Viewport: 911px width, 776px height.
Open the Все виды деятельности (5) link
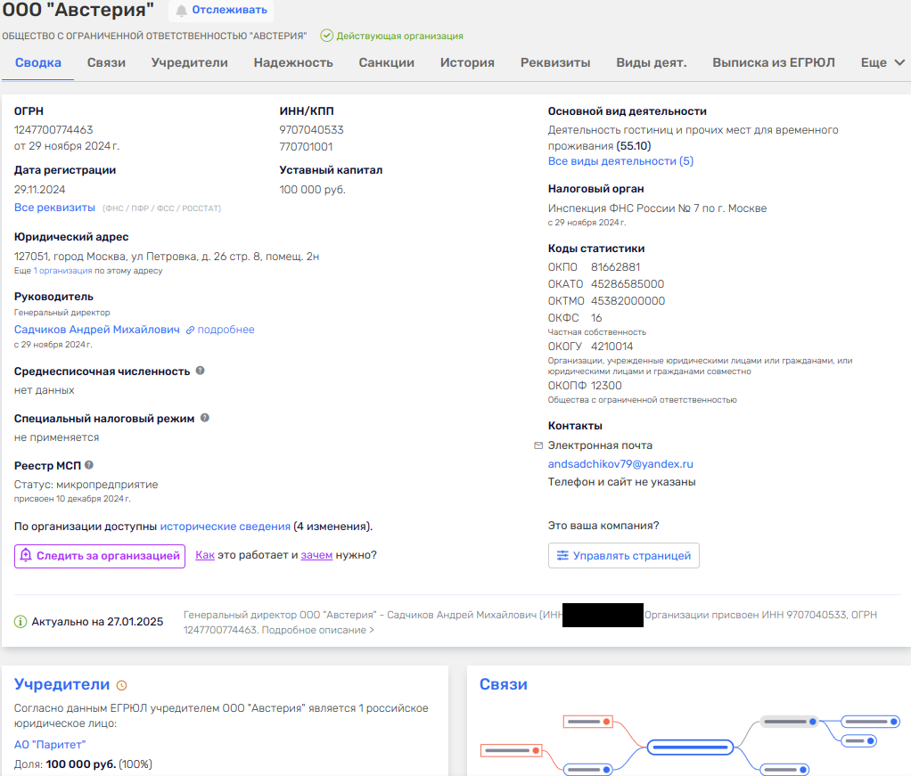[x=620, y=161]
